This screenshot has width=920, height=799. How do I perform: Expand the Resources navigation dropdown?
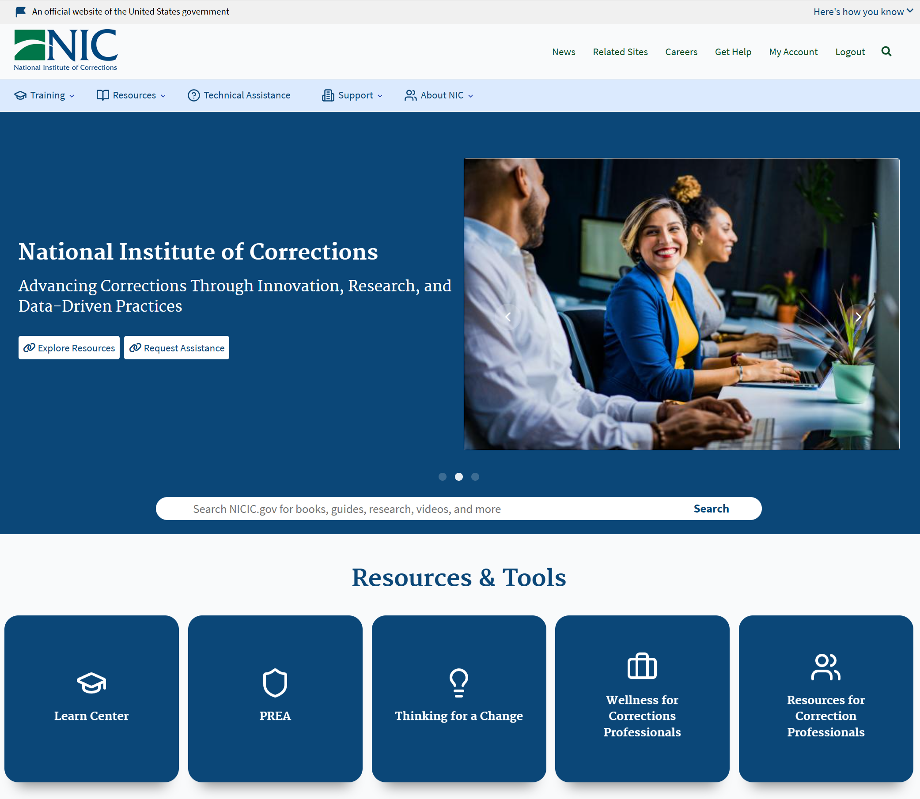pos(131,95)
